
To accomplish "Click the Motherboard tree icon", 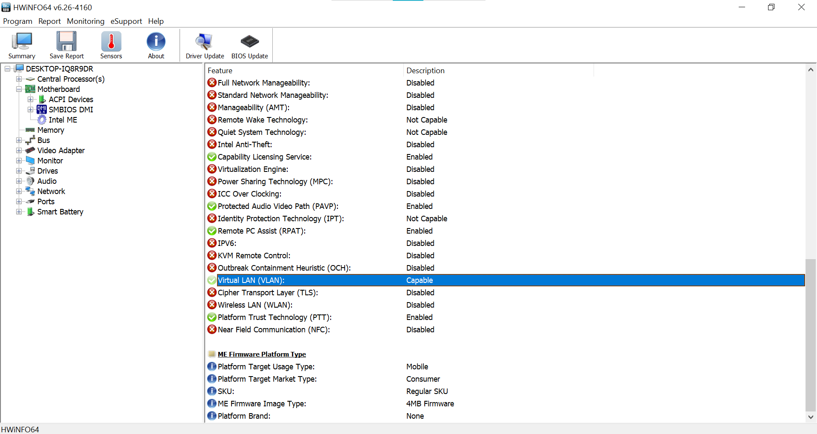I will pos(30,89).
